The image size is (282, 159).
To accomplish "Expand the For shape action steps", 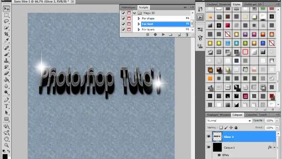I will (139, 19).
